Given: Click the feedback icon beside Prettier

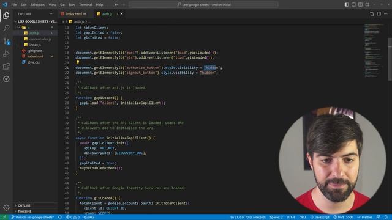Looking at the screenshot, I should tap(379, 217).
